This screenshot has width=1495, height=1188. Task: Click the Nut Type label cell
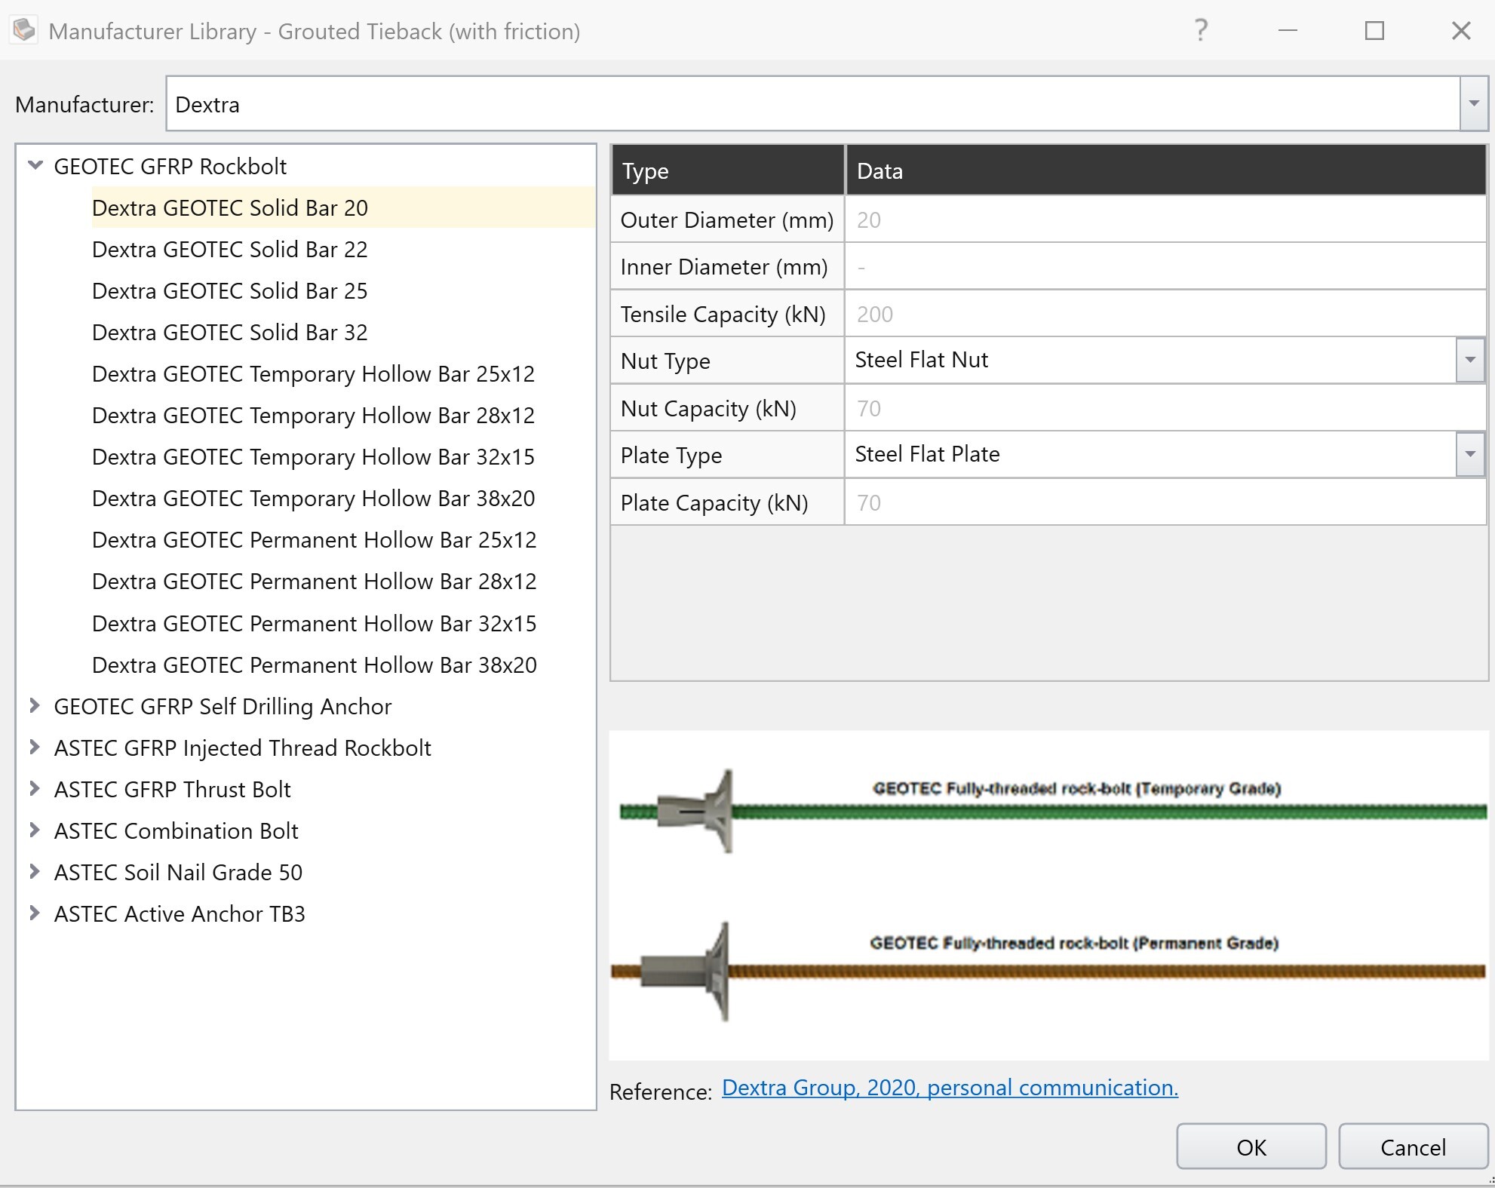point(727,361)
